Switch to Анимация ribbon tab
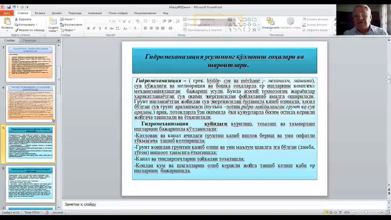This screenshot has height=220, width=391. click(95, 13)
